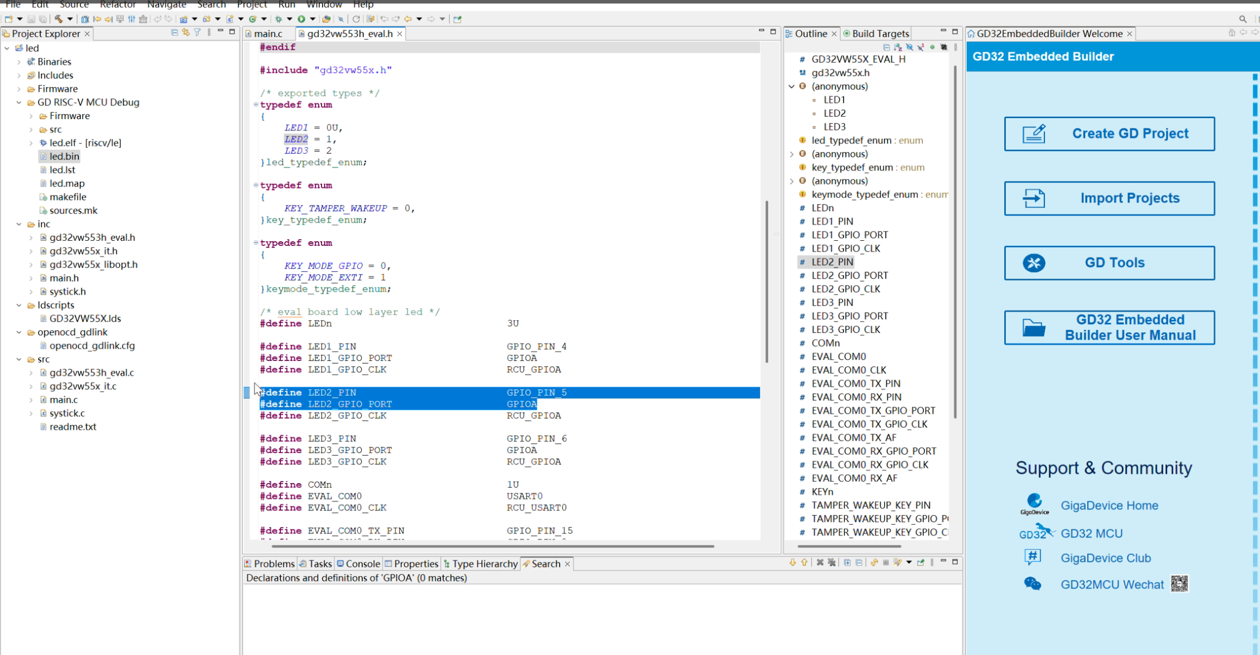The width and height of the screenshot is (1260, 655).
Task: Open Build dropdown arrow next to hammer
Action: [70, 19]
